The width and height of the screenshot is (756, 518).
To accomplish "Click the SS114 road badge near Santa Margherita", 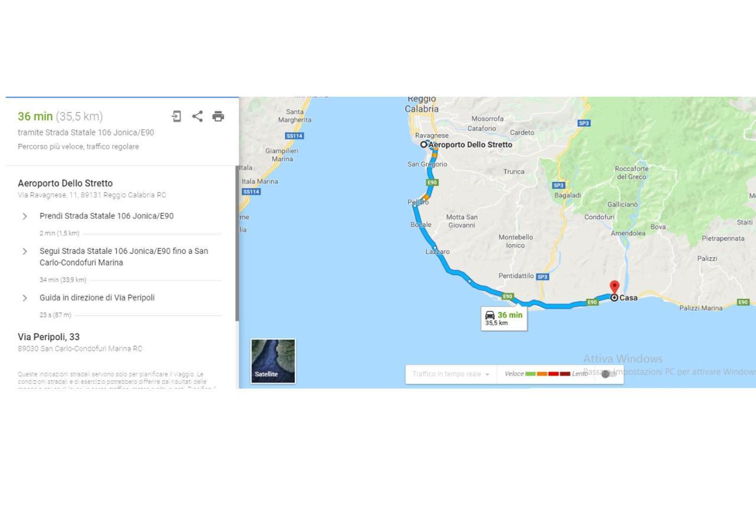I will 294,136.
